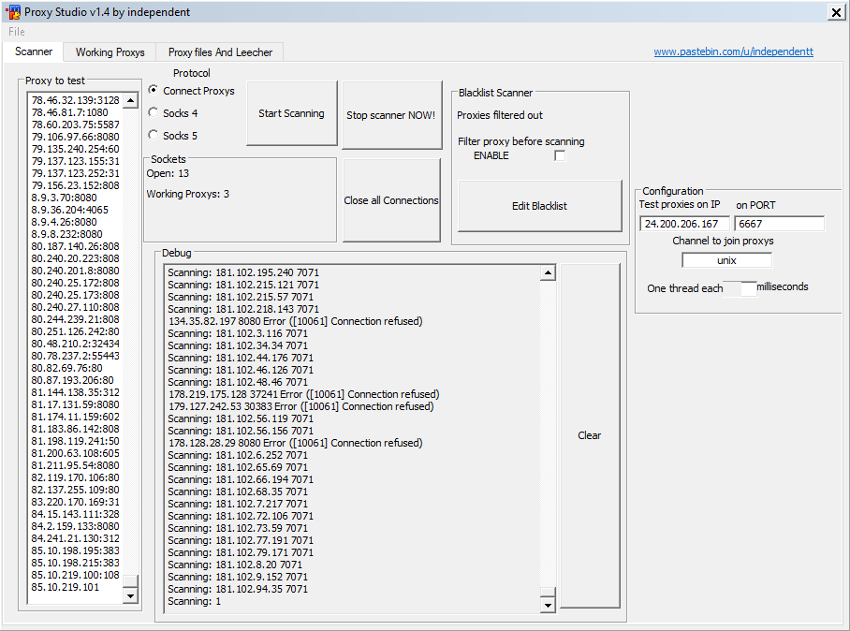This screenshot has width=850, height=631.
Task: Enable the Filter proxy before scanning checkbox
Action: [560, 156]
